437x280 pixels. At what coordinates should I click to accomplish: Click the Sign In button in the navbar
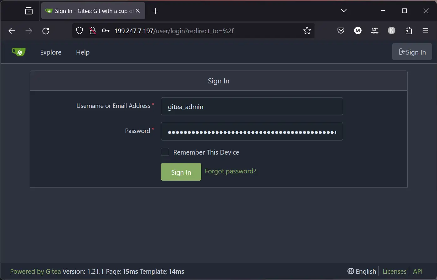412,52
